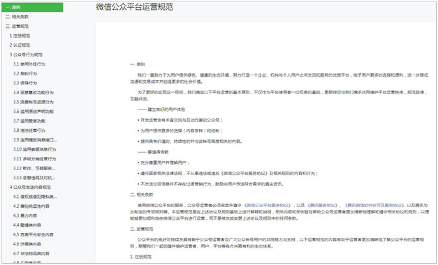The width and height of the screenshot is (438, 265).
Task: Click the body heading 三、运营规范
Action: pyautogui.click(x=142, y=229)
